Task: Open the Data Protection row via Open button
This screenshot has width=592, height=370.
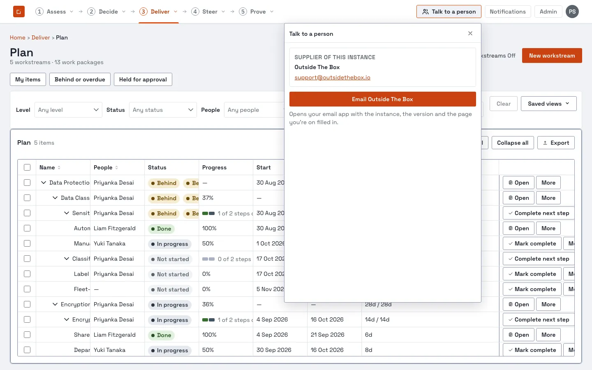Action: coord(518,183)
